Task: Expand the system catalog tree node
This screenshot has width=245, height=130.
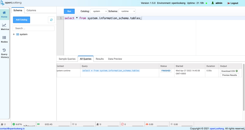Action: (14, 34)
